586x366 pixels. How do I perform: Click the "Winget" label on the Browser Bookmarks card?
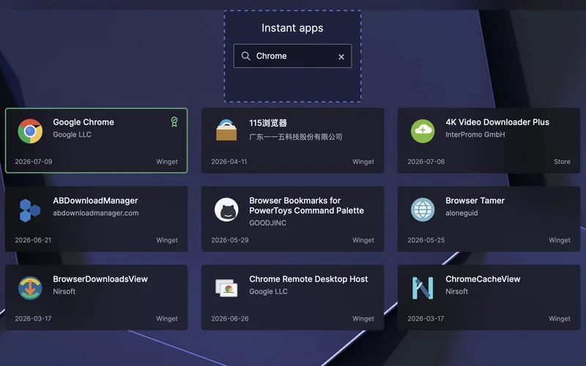tap(363, 240)
